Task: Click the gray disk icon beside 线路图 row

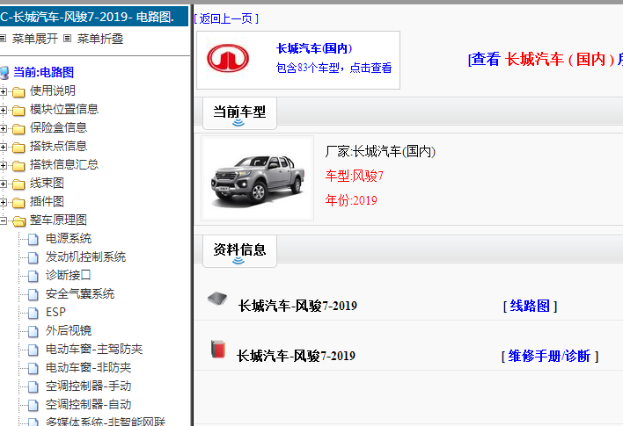Action: (217, 299)
